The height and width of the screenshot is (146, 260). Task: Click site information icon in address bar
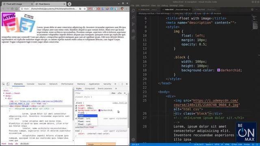(22, 9)
